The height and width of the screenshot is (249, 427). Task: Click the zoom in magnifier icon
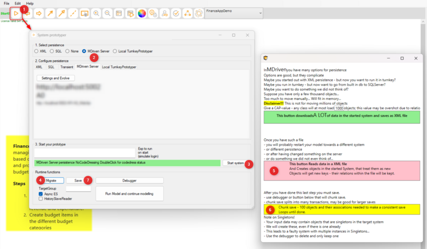pos(96,13)
